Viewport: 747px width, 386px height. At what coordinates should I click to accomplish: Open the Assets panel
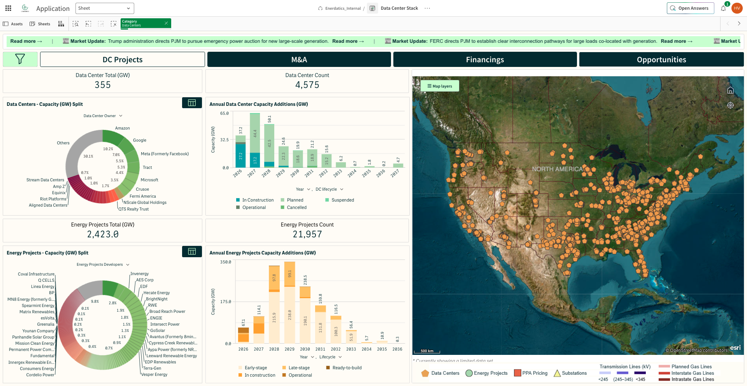coord(13,24)
